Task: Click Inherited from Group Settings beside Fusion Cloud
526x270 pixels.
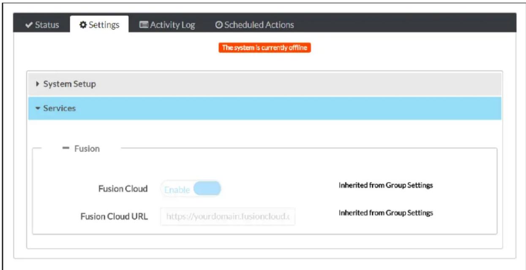Action: [386, 185]
